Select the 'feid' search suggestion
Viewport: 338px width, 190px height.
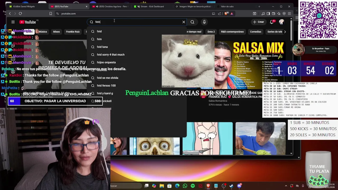point(137,31)
